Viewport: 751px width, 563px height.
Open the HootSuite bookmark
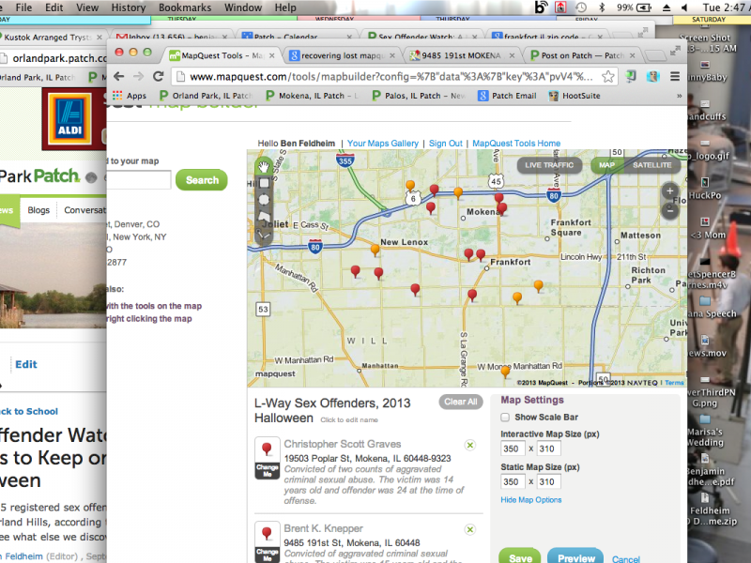point(575,96)
